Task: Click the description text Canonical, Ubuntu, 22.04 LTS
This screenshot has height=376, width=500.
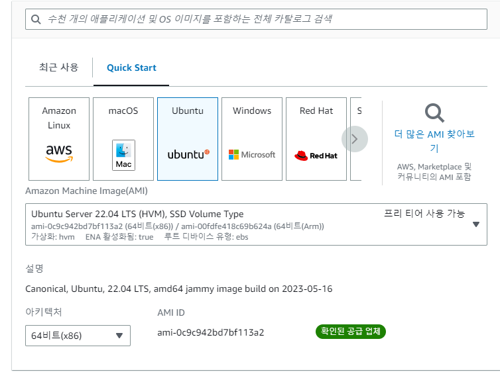Action: (x=178, y=289)
